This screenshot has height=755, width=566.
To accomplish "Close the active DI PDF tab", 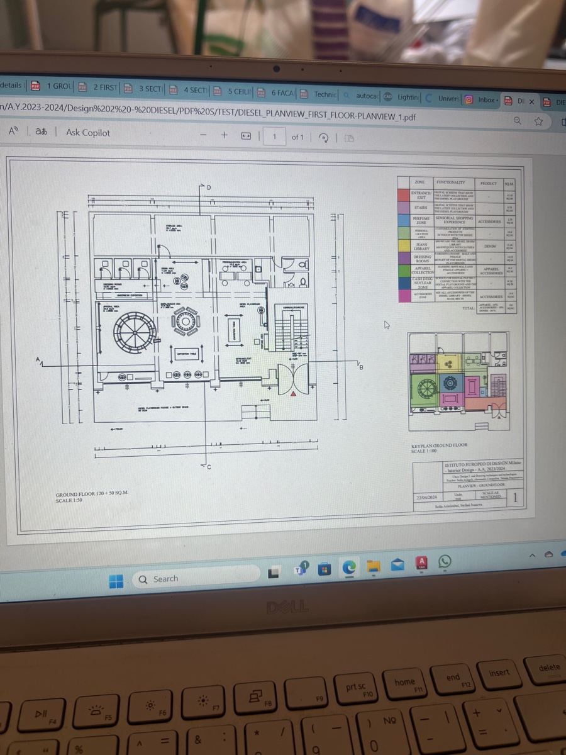I will point(531,101).
